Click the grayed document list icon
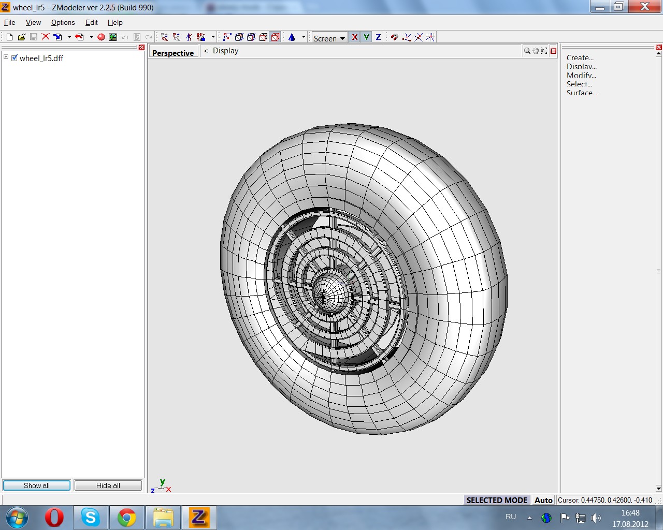 [137, 37]
